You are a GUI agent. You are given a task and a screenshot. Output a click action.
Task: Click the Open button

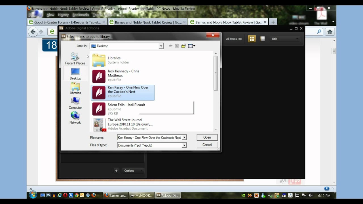click(x=207, y=137)
